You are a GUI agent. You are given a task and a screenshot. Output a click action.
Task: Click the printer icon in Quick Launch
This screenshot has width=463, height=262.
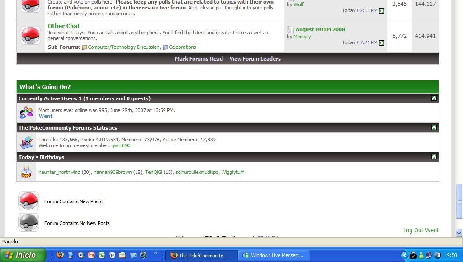(x=122, y=255)
